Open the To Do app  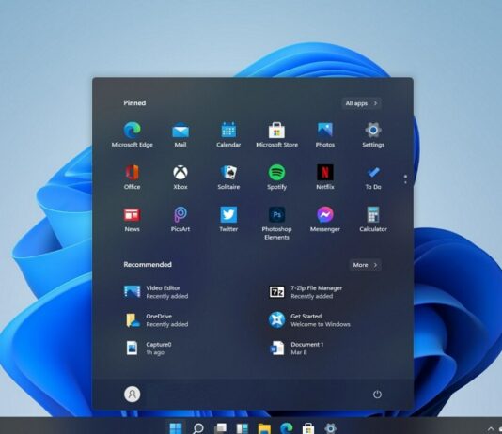click(373, 178)
